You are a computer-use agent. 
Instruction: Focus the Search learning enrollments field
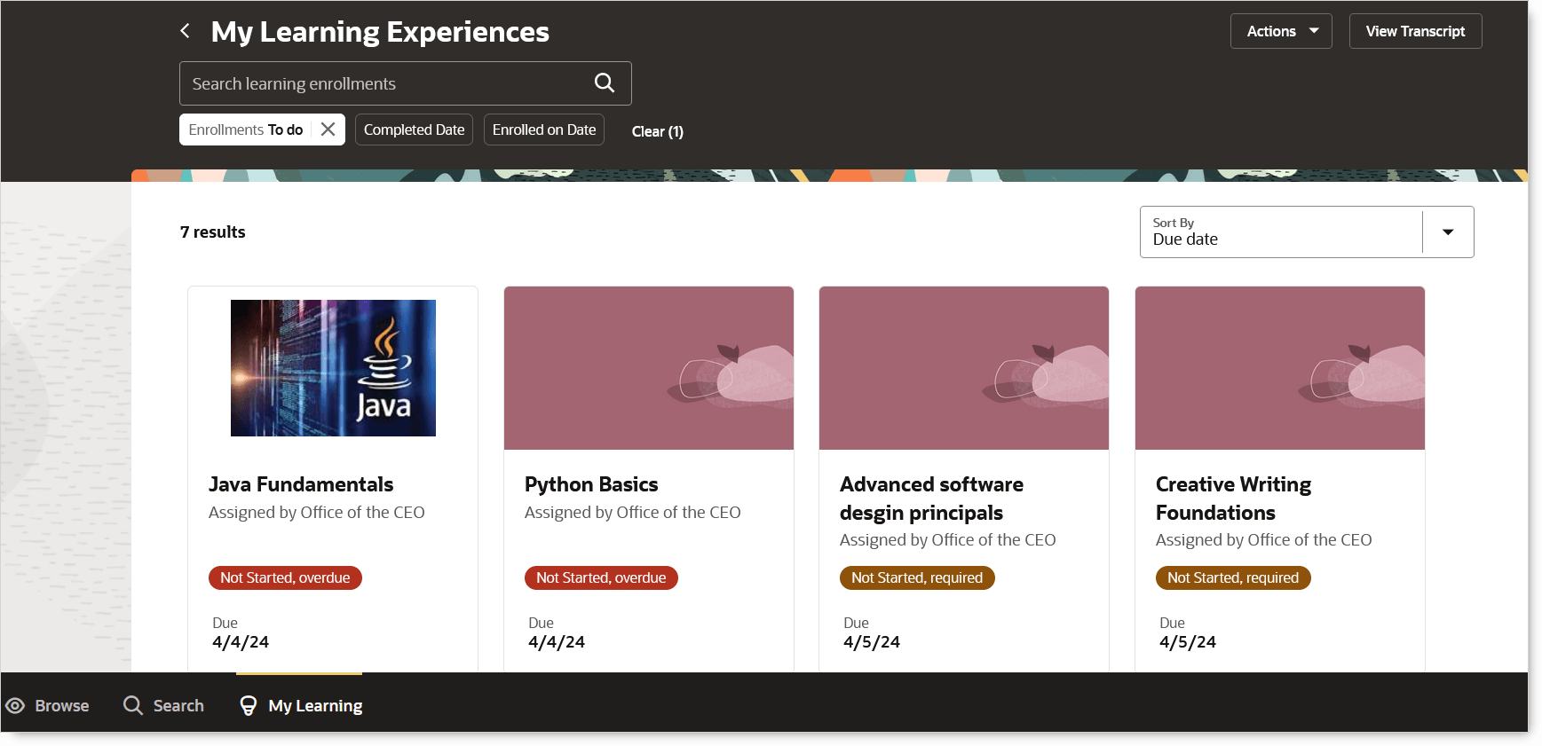[x=386, y=83]
